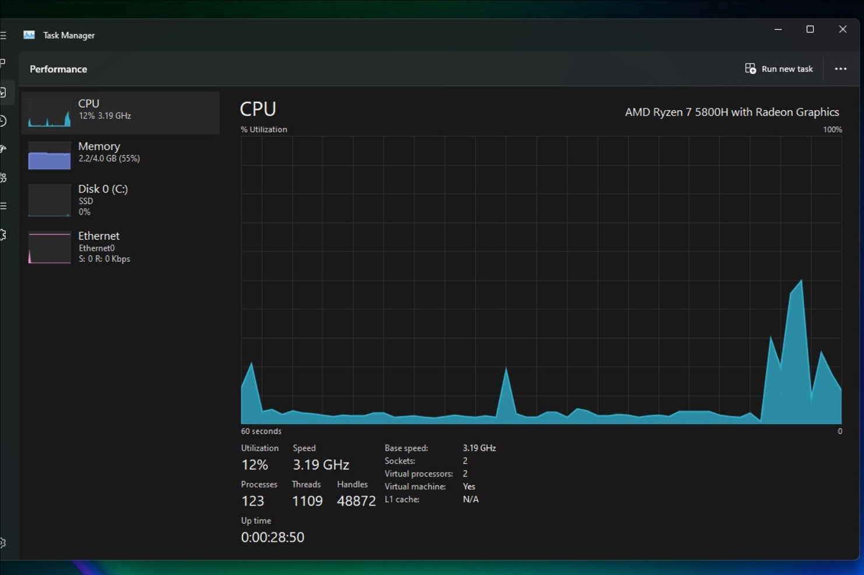Open the three-dot more options menu
864x575 pixels.
click(x=840, y=69)
